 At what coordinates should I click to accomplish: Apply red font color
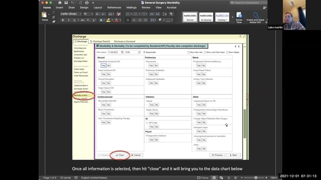pyautogui.click(x=116, y=20)
